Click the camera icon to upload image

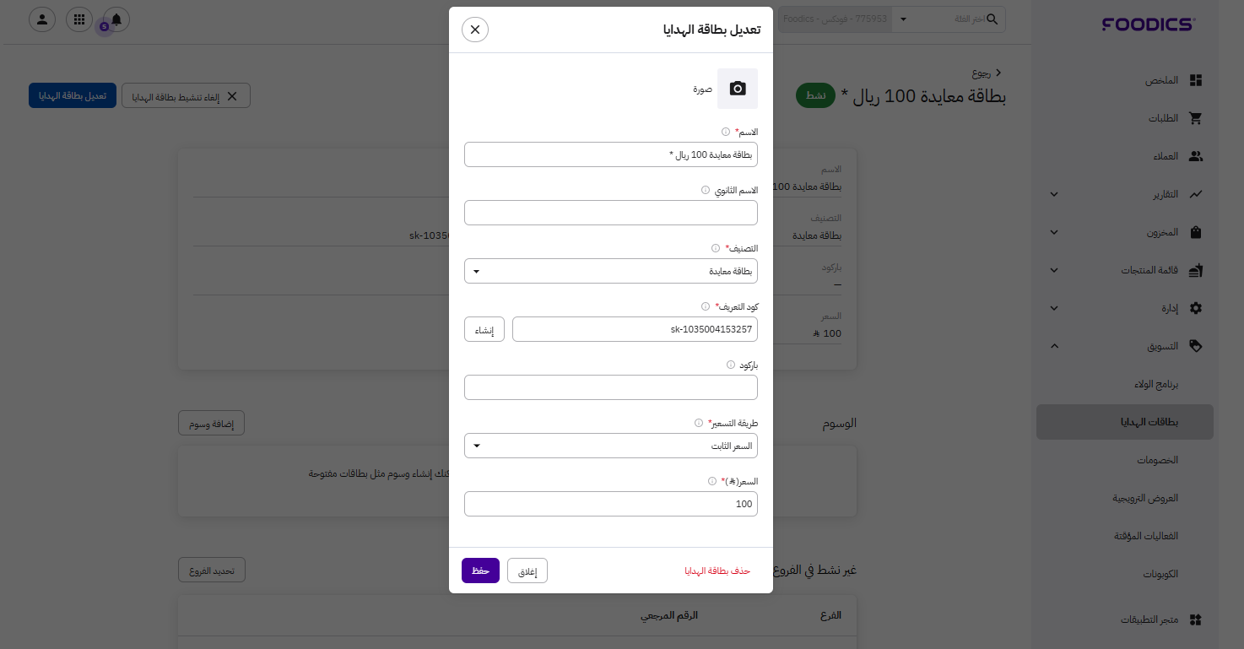coord(738,89)
